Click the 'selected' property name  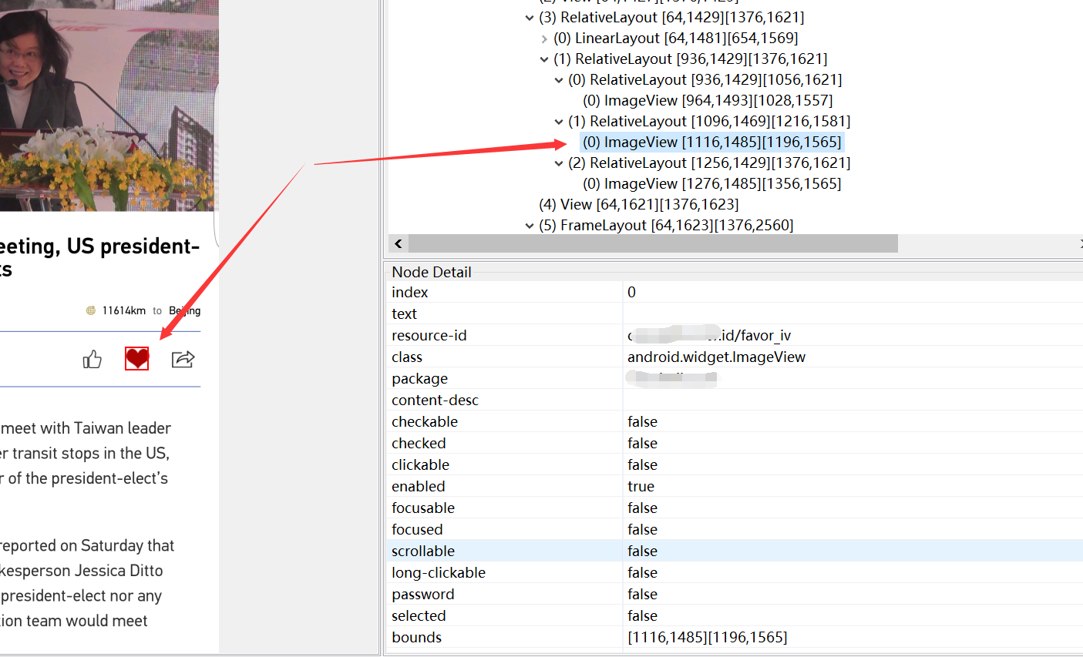pos(419,615)
